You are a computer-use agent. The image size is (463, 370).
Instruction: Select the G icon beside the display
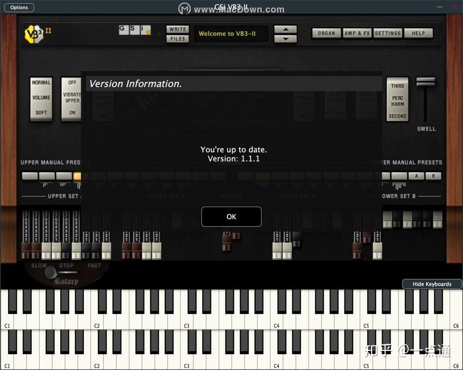coord(123,30)
